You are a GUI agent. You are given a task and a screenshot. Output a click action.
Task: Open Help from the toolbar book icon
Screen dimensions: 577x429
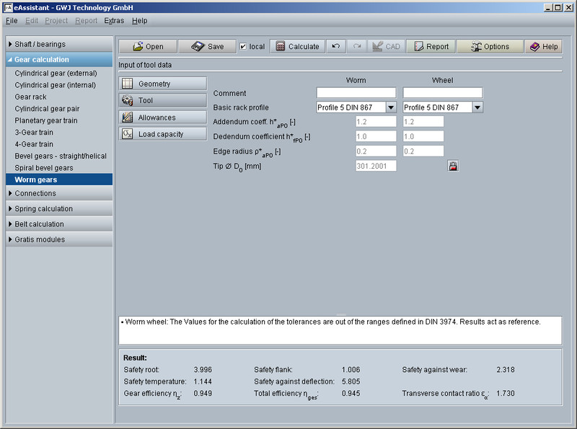coord(543,46)
